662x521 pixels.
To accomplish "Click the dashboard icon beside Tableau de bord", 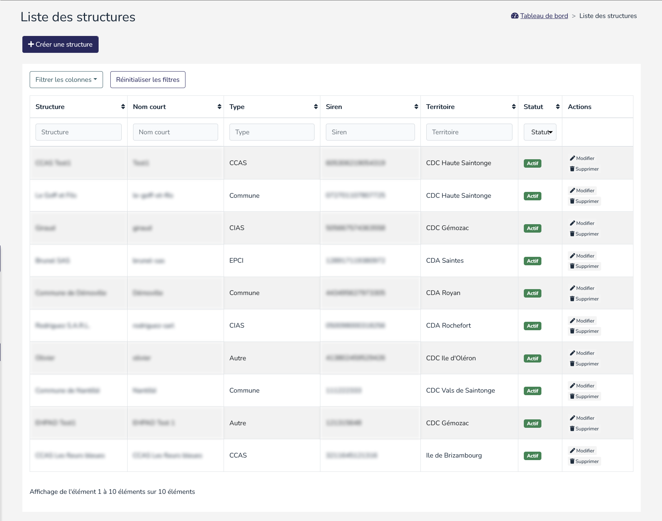I will click(515, 16).
